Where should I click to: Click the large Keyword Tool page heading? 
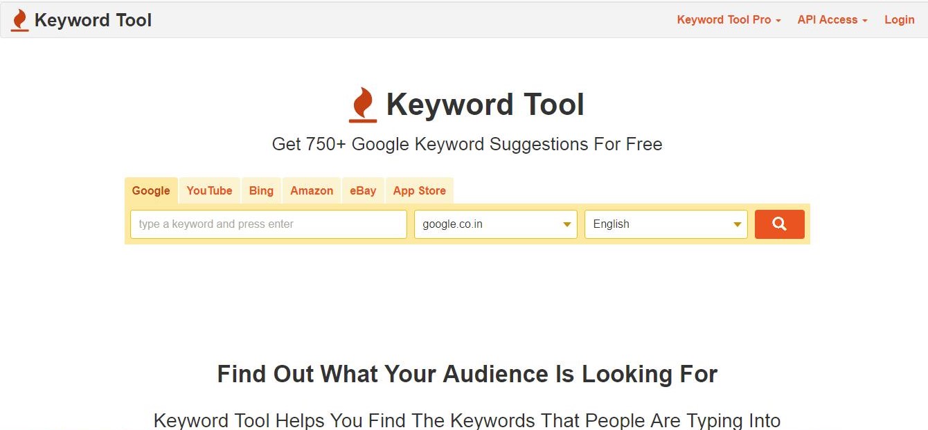tap(485, 105)
